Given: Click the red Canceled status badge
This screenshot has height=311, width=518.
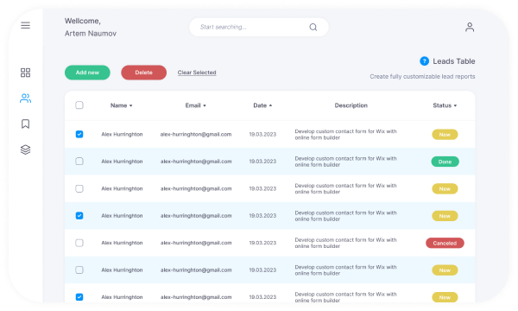Looking at the screenshot, I should (x=445, y=243).
